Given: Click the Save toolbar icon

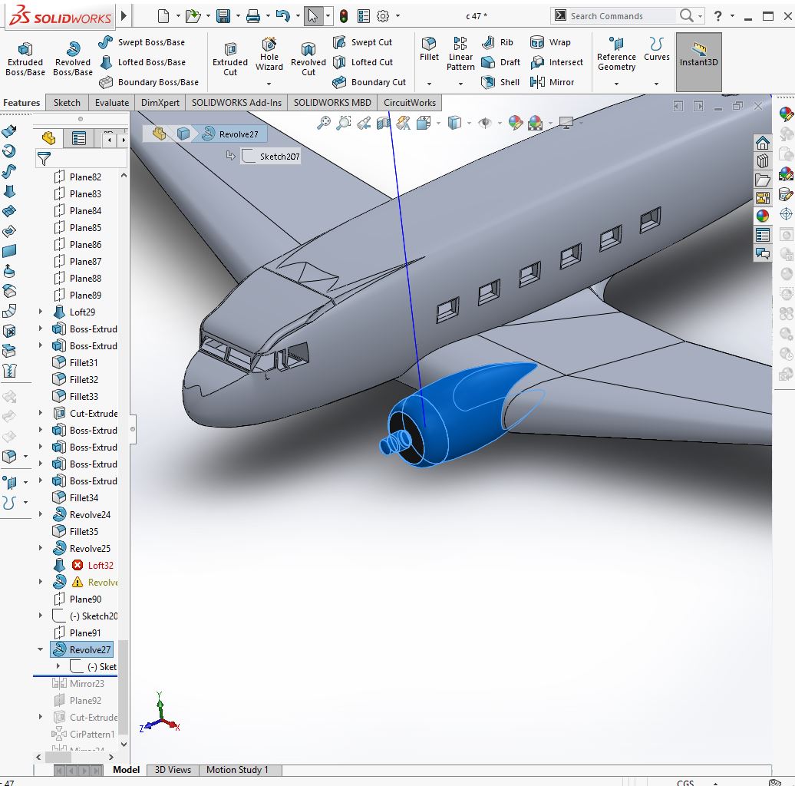Looking at the screenshot, I should click(223, 16).
